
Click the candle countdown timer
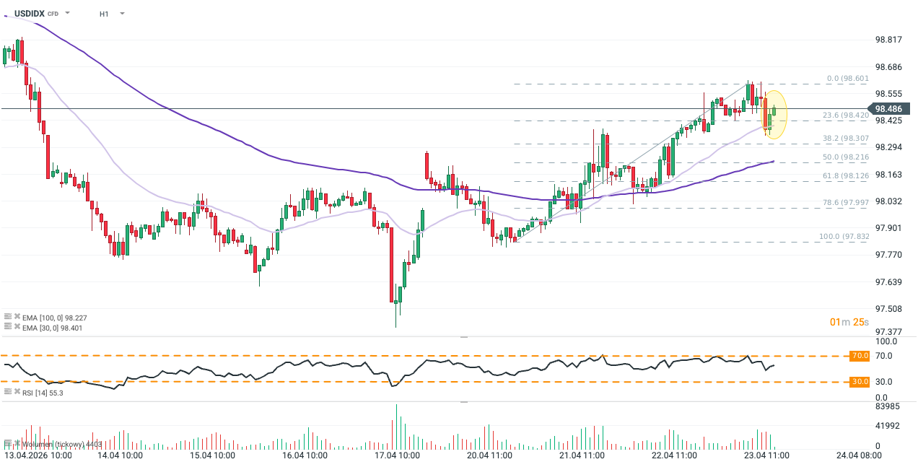point(849,322)
